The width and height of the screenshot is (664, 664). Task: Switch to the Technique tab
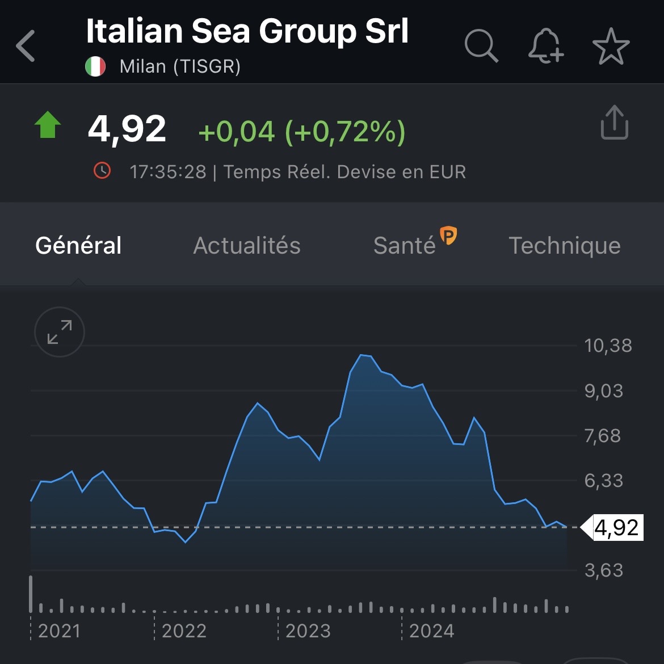(564, 246)
